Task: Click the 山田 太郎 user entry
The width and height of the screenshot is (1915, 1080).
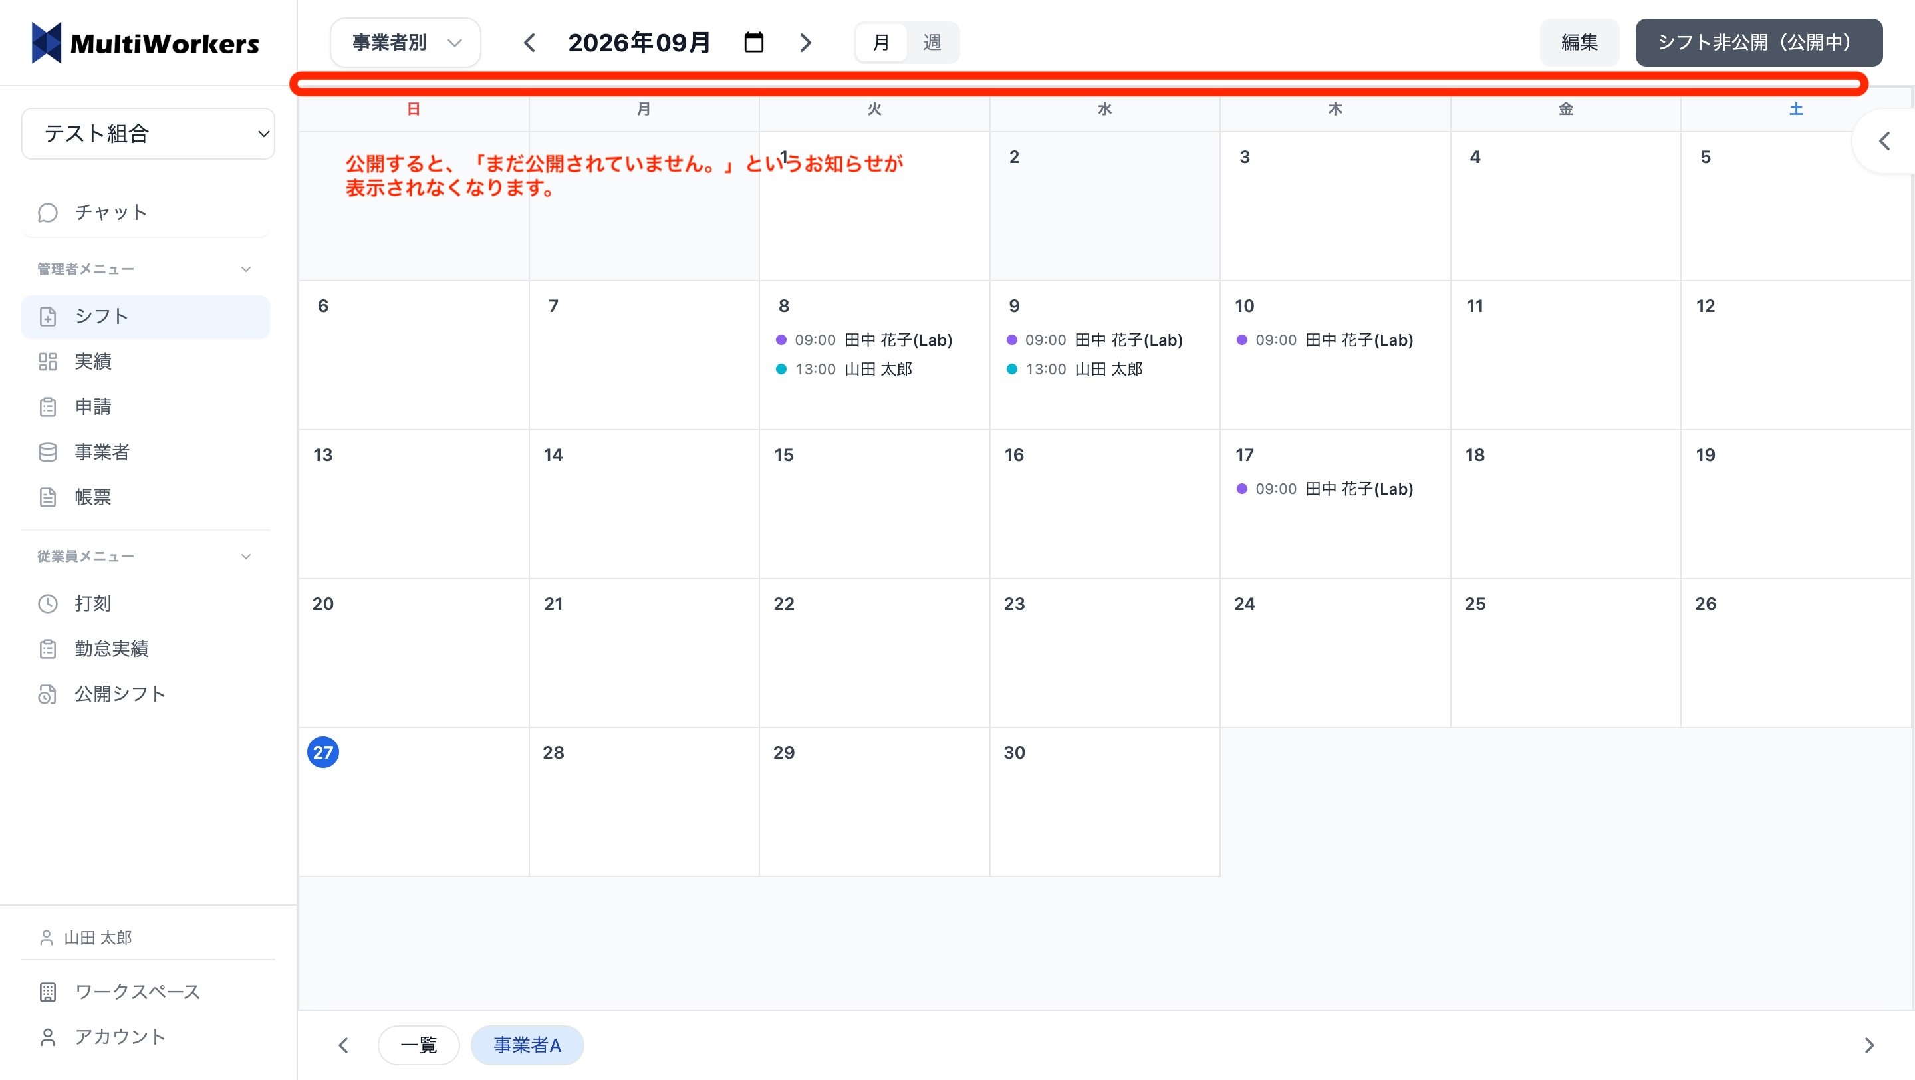Action: click(86, 938)
